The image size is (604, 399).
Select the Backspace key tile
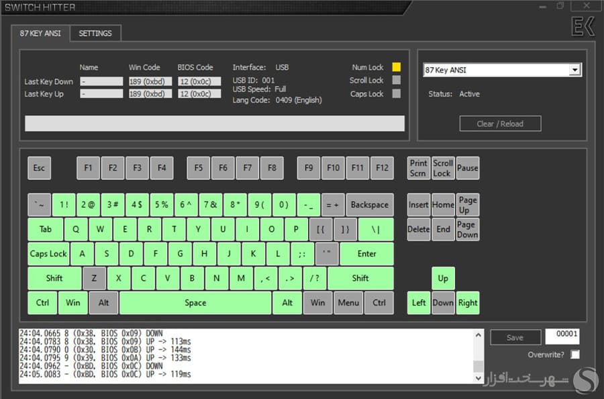pos(369,205)
